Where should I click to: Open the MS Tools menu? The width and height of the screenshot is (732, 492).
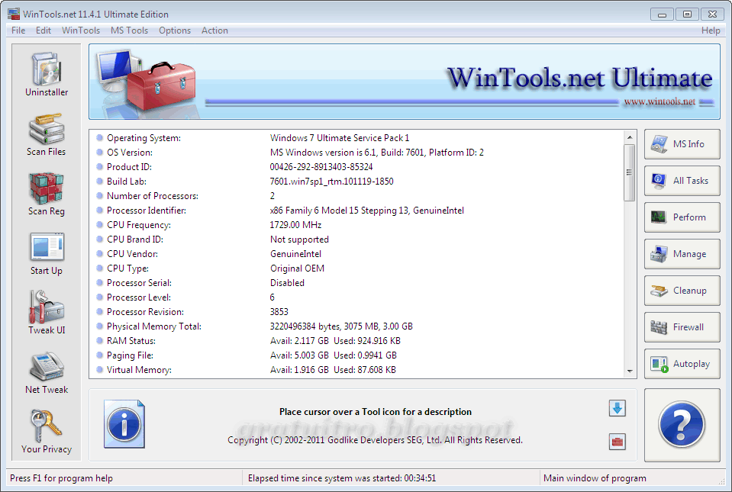click(129, 31)
